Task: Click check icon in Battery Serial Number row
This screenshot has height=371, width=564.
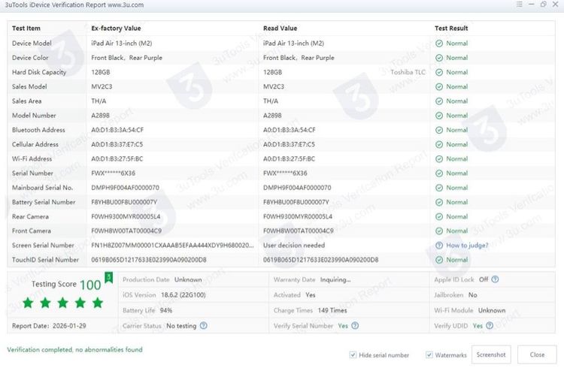Action: [x=439, y=202]
